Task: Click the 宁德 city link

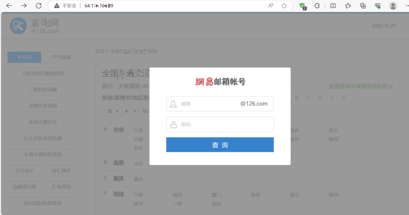Action: point(139,195)
